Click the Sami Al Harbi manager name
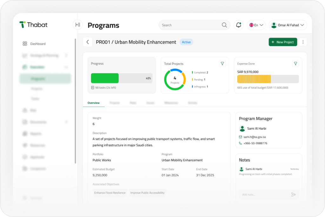This screenshot has height=217, width=325. point(256,129)
